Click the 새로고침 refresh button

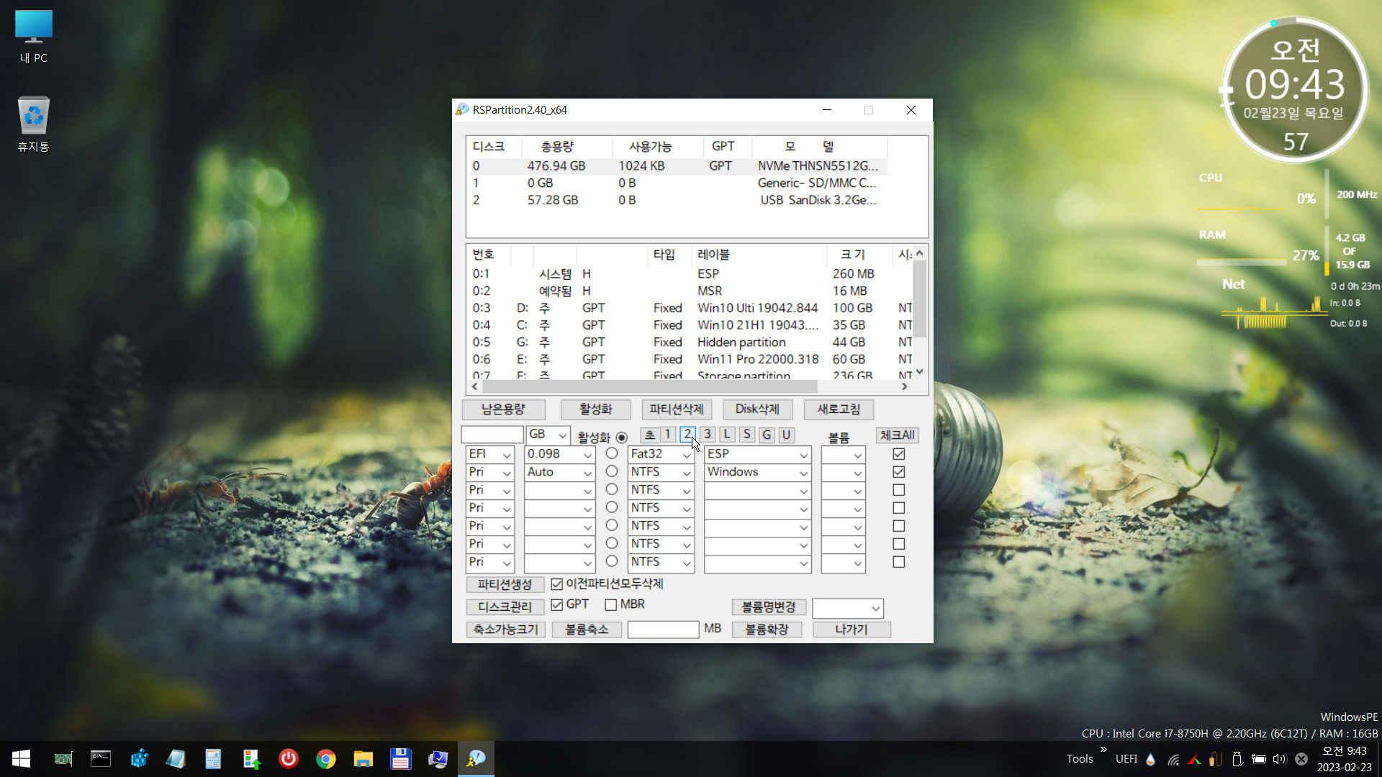tap(839, 409)
